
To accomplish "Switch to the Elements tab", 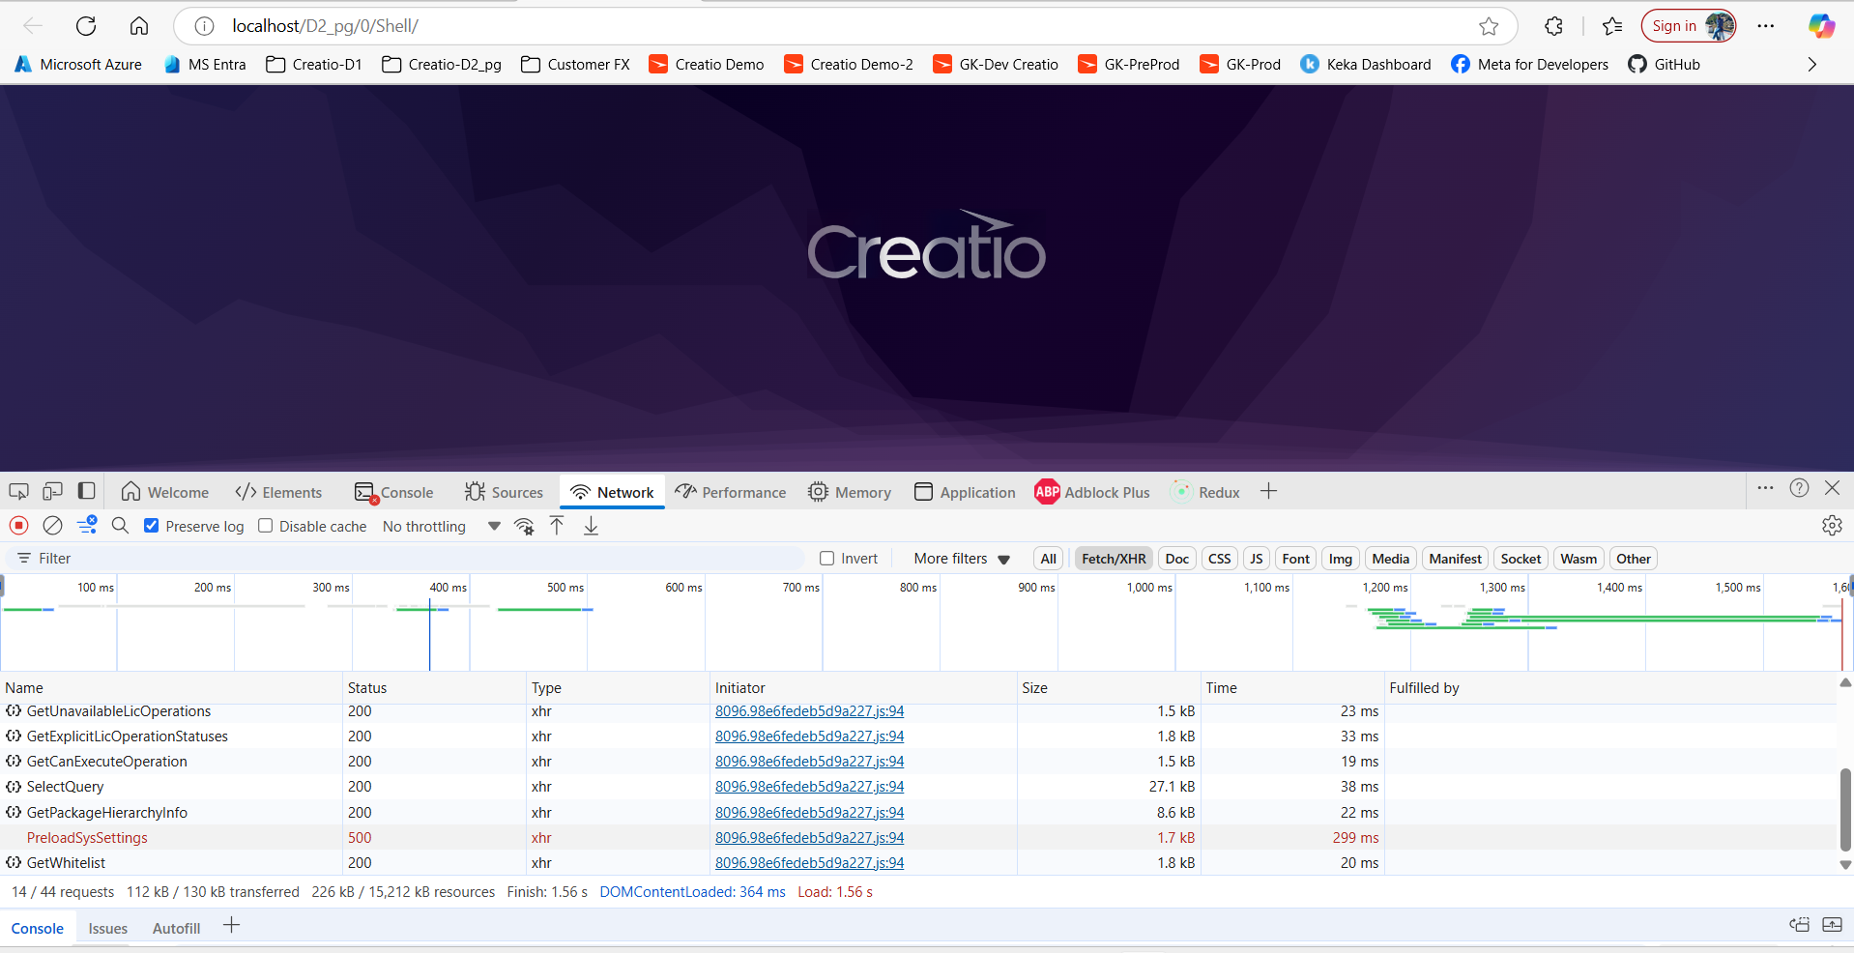I will [x=278, y=492].
